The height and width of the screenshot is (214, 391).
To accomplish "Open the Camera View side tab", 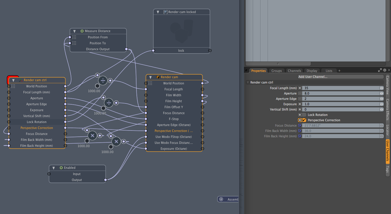I will coord(388,85).
